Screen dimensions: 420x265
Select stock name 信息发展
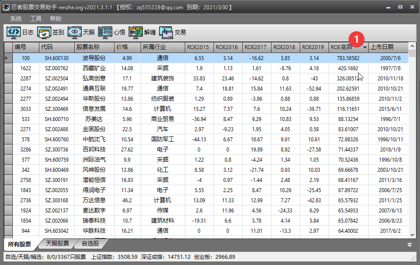tap(94, 109)
